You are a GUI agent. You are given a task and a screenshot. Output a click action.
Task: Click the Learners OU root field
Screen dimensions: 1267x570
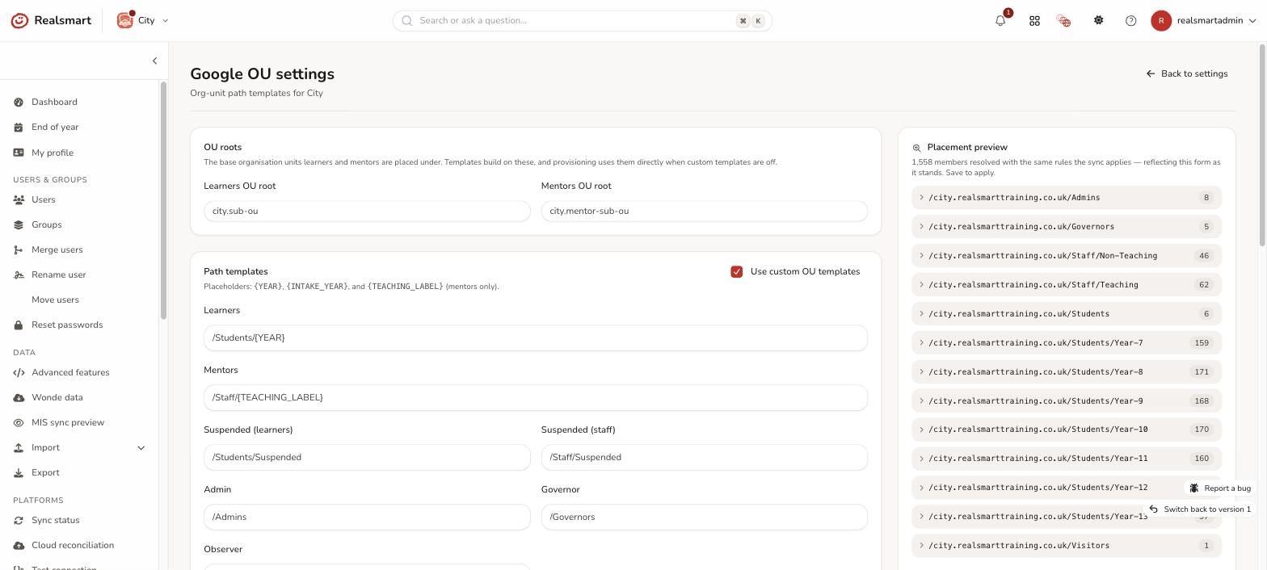[x=367, y=211]
